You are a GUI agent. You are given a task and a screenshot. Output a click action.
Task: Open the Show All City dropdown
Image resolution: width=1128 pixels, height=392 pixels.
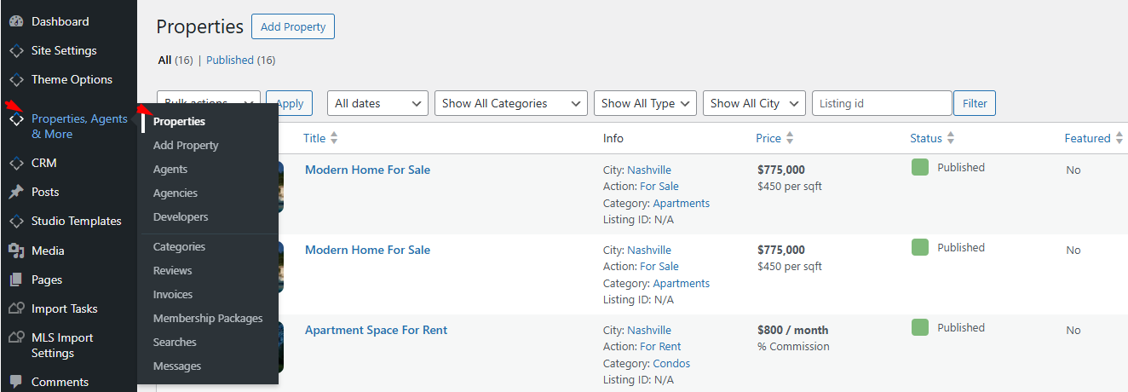pos(753,103)
